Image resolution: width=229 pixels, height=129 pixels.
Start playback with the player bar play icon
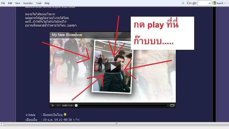[53, 105]
